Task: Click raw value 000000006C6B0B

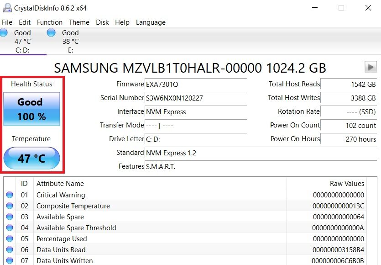Action: tap(338, 260)
